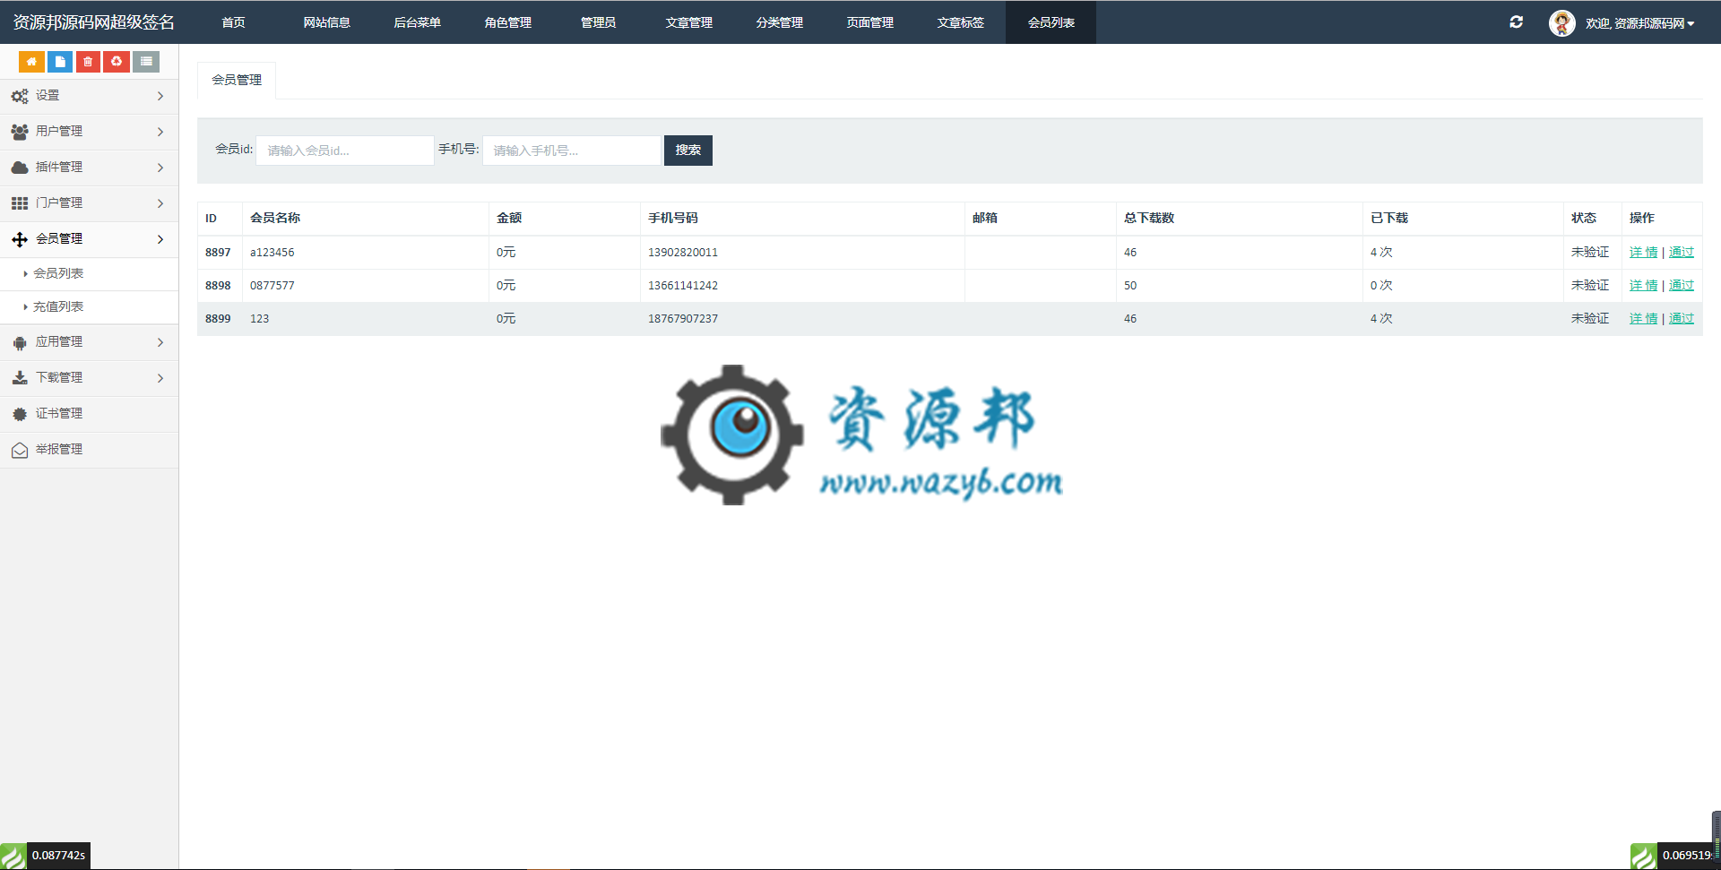The height and width of the screenshot is (870, 1721).
Task: Click the red trash shortcut icon
Action: coord(88,62)
